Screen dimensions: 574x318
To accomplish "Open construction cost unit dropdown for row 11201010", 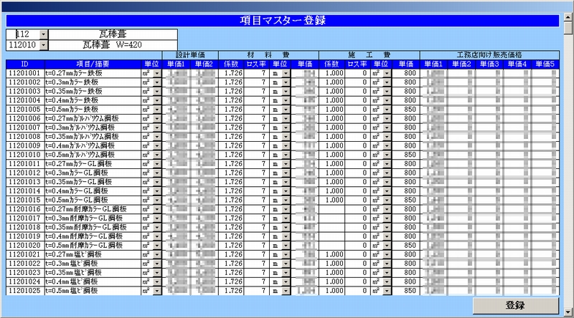I will 386,155.
